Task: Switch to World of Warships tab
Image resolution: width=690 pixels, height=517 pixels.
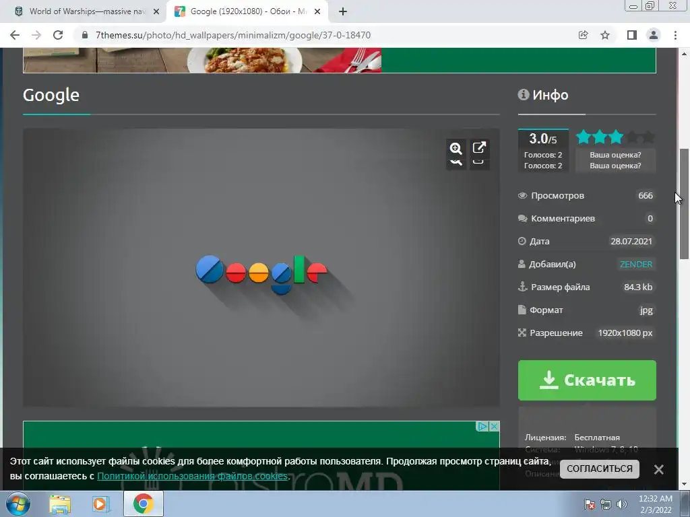Action: (87, 11)
